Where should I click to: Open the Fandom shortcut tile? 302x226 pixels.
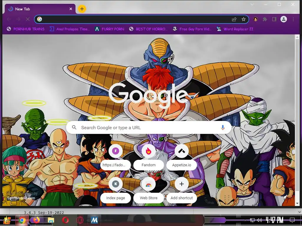pos(149,157)
